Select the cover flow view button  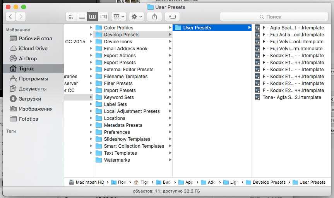103,17
